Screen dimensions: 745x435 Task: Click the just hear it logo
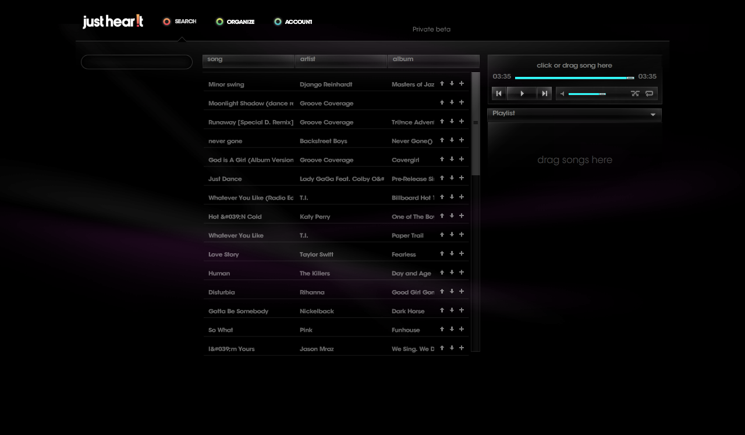pos(113,22)
